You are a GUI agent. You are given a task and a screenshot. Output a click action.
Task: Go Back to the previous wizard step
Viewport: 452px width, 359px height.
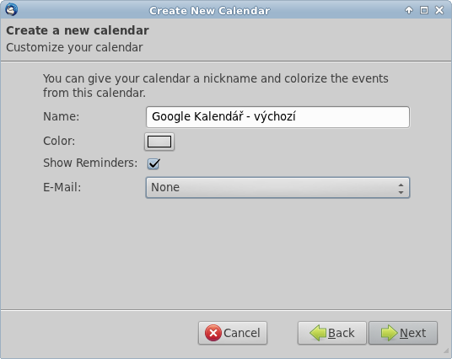[332, 333]
